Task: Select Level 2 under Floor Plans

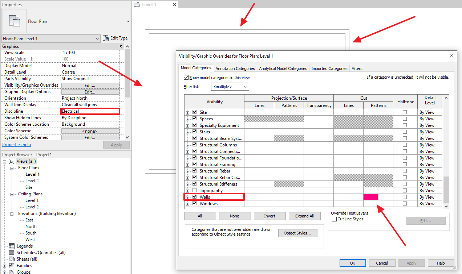Action: pyautogui.click(x=32, y=181)
